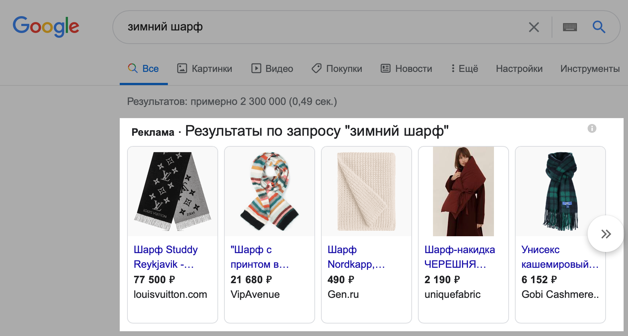Click the 'Реклама' label

(x=153, y=132)
